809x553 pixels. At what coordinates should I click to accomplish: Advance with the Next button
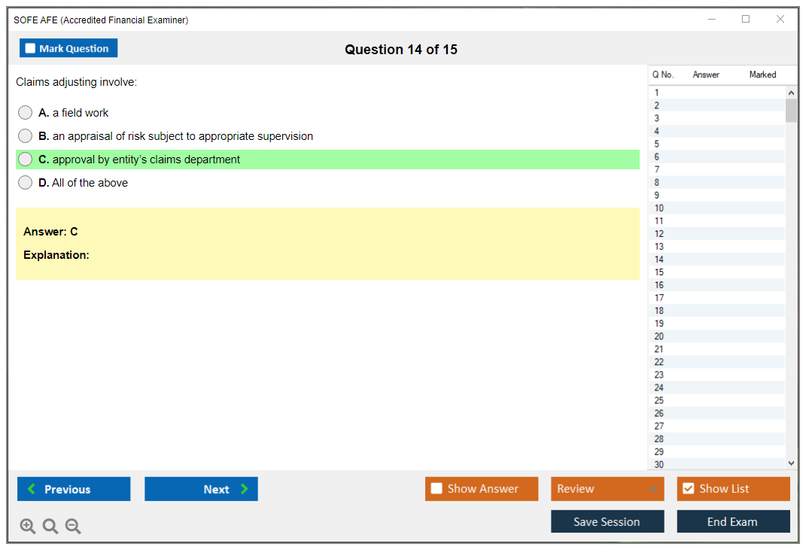(201, 489)
